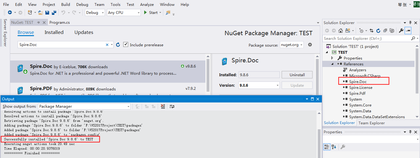Image resolution: width=420 pixels, height=158 pixels.
Task: Click the Alphabetical sort icon in the Properties panel
Action: coord(334,147)
